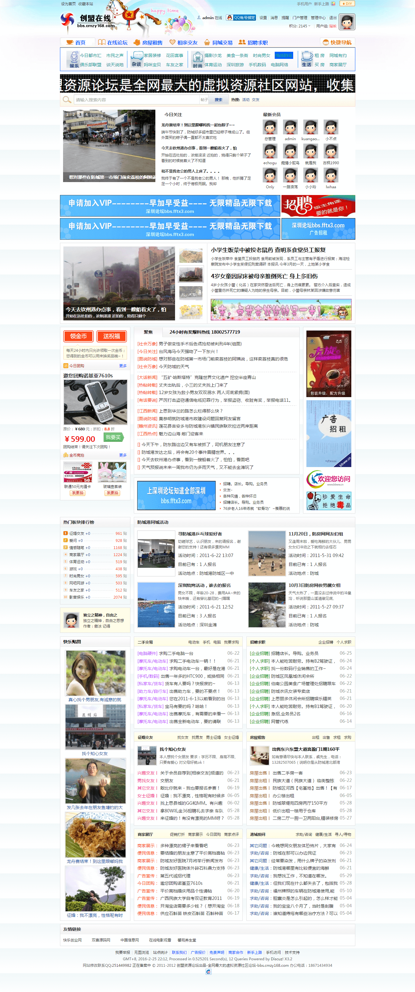Click the 领金币 button
This screenshot has width=415, height=992.
tap(78, 336)
